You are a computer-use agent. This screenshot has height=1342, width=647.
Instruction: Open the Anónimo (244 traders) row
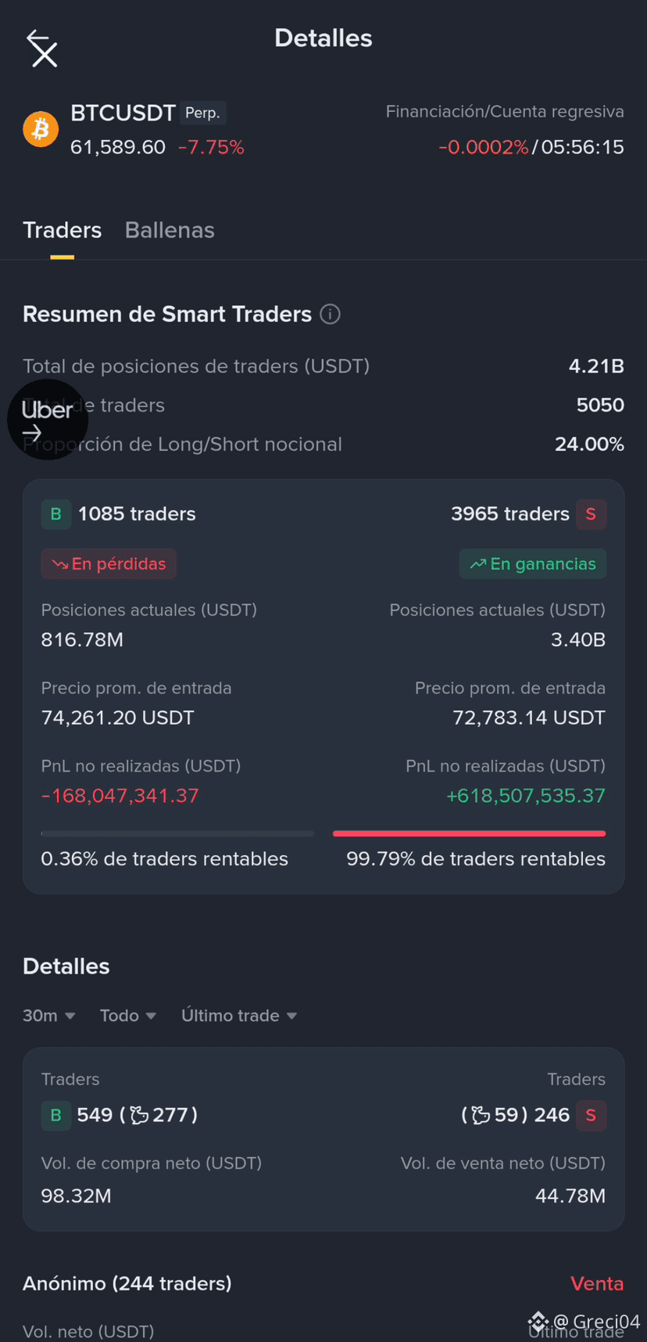click(323, 1283)
